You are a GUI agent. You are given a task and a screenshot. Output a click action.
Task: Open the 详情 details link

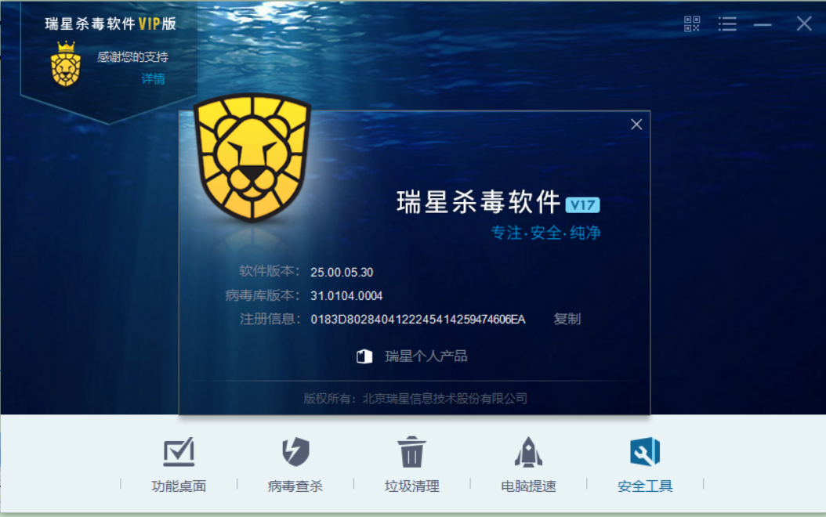coord(154,79)
